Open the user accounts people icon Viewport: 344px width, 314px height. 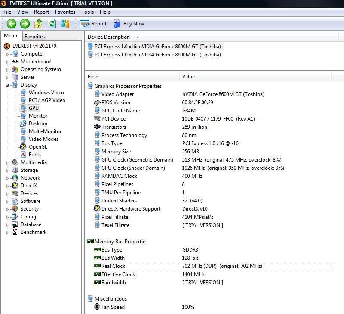click(x=65, y=24)
